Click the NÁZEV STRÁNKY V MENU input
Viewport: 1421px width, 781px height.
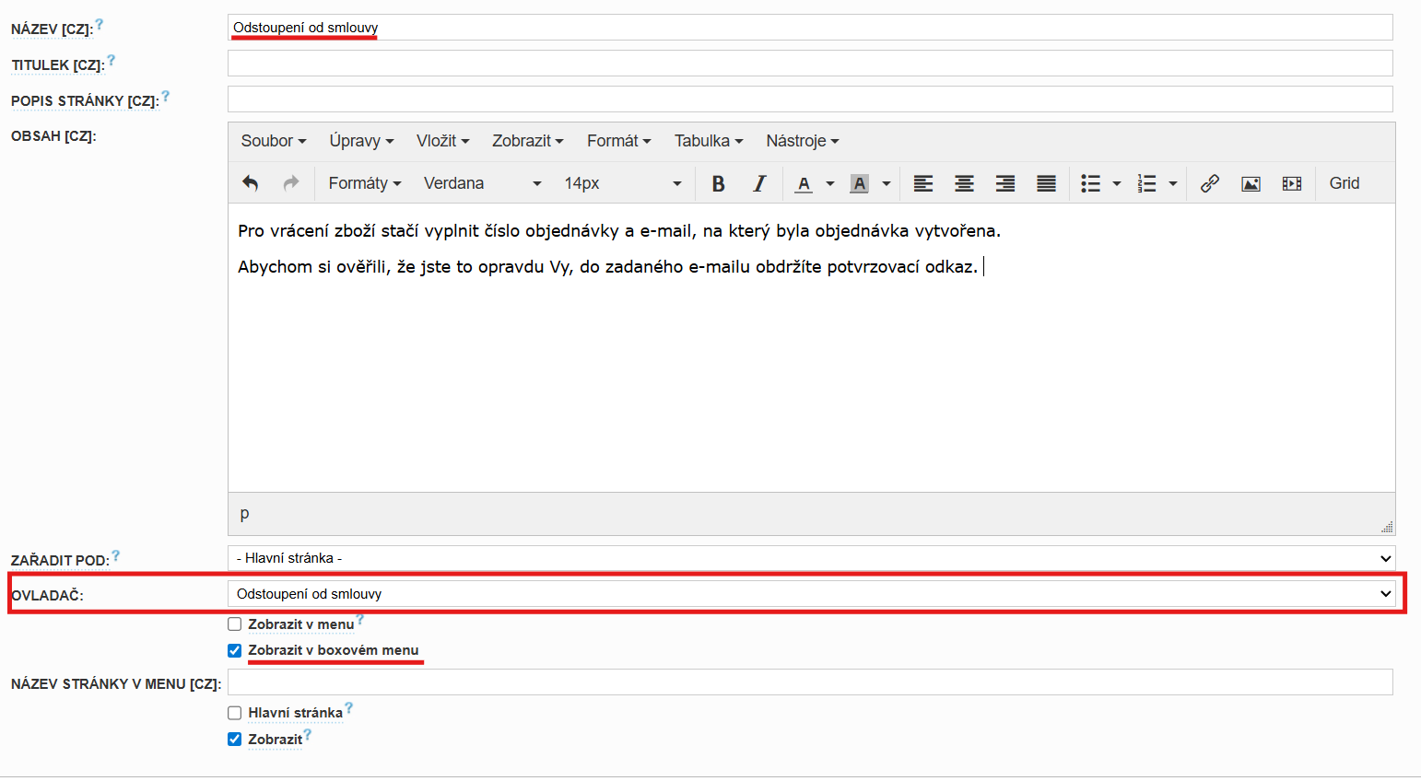point(810,682)
